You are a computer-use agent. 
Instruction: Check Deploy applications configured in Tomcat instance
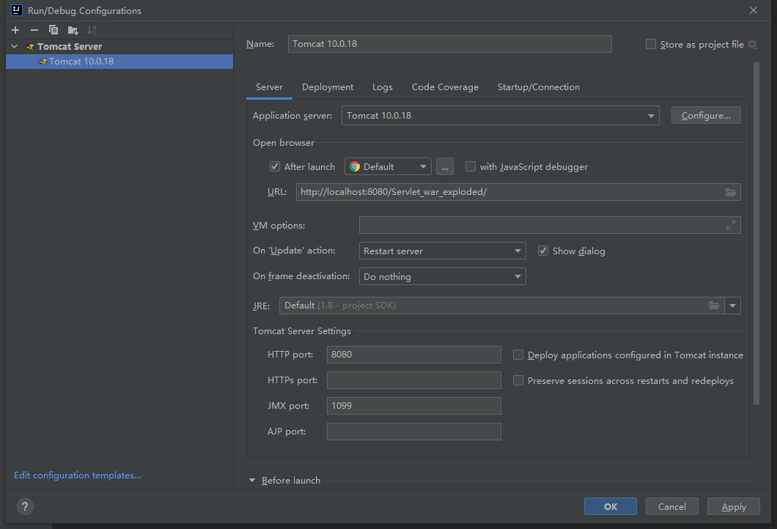518,355
